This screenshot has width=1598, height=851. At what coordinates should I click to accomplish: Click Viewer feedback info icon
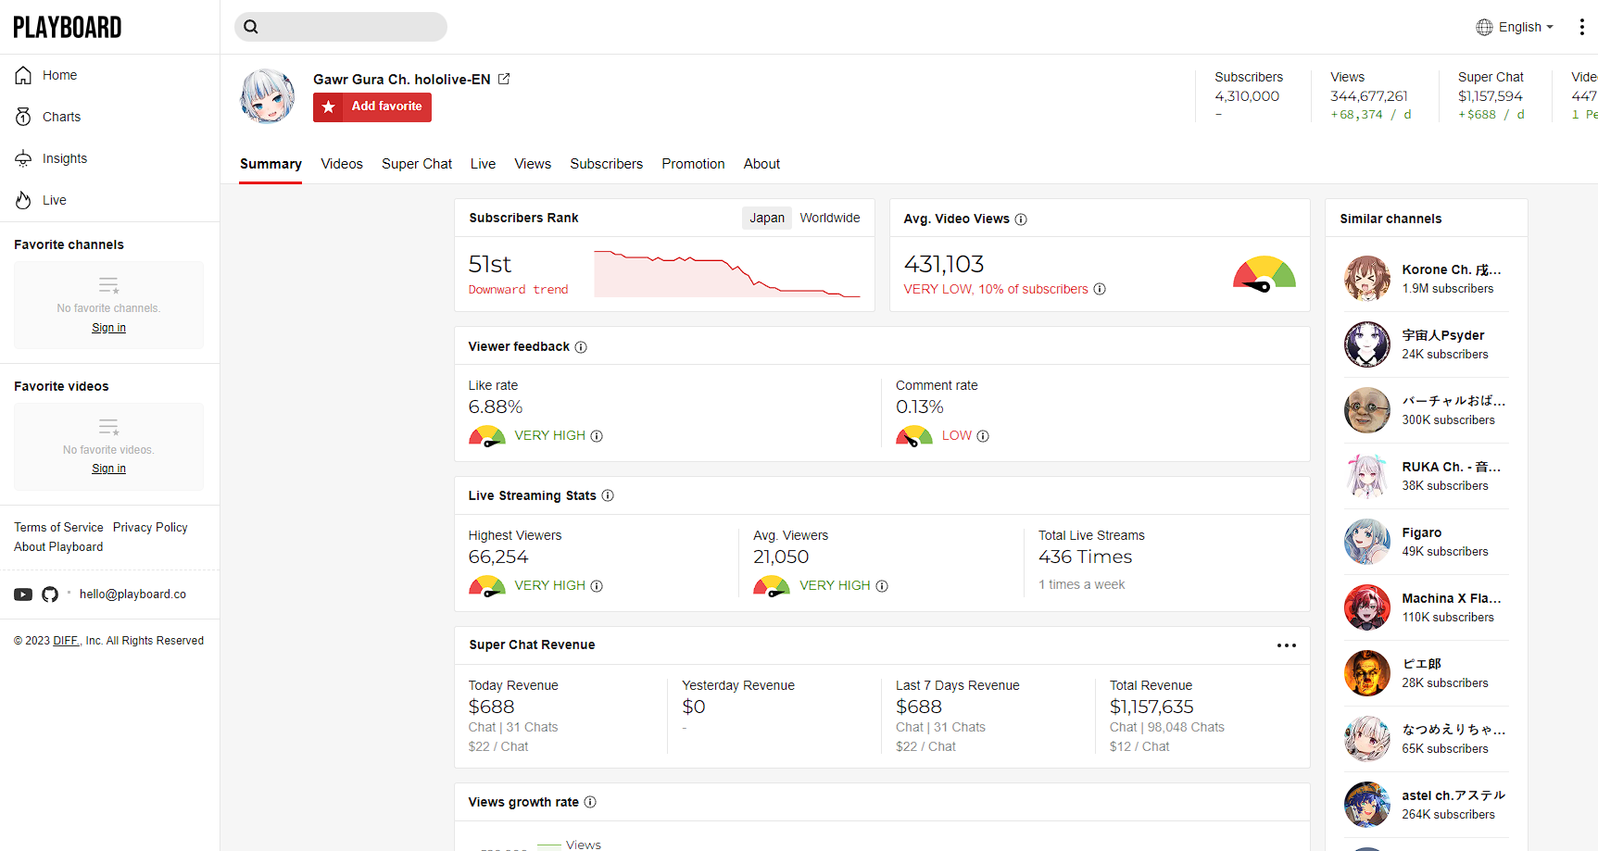tap(581, 347)
